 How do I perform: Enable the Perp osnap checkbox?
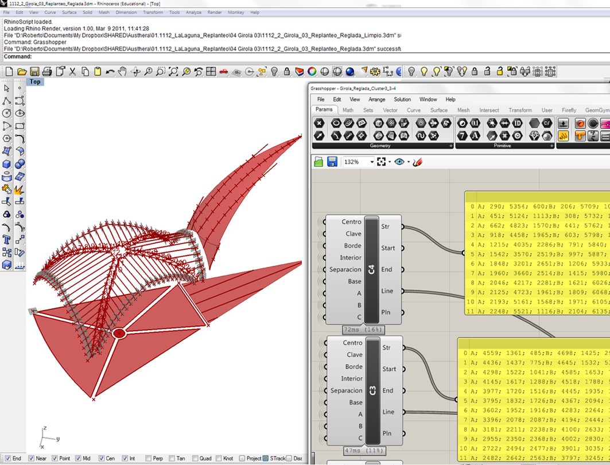(x=148, y=458)
